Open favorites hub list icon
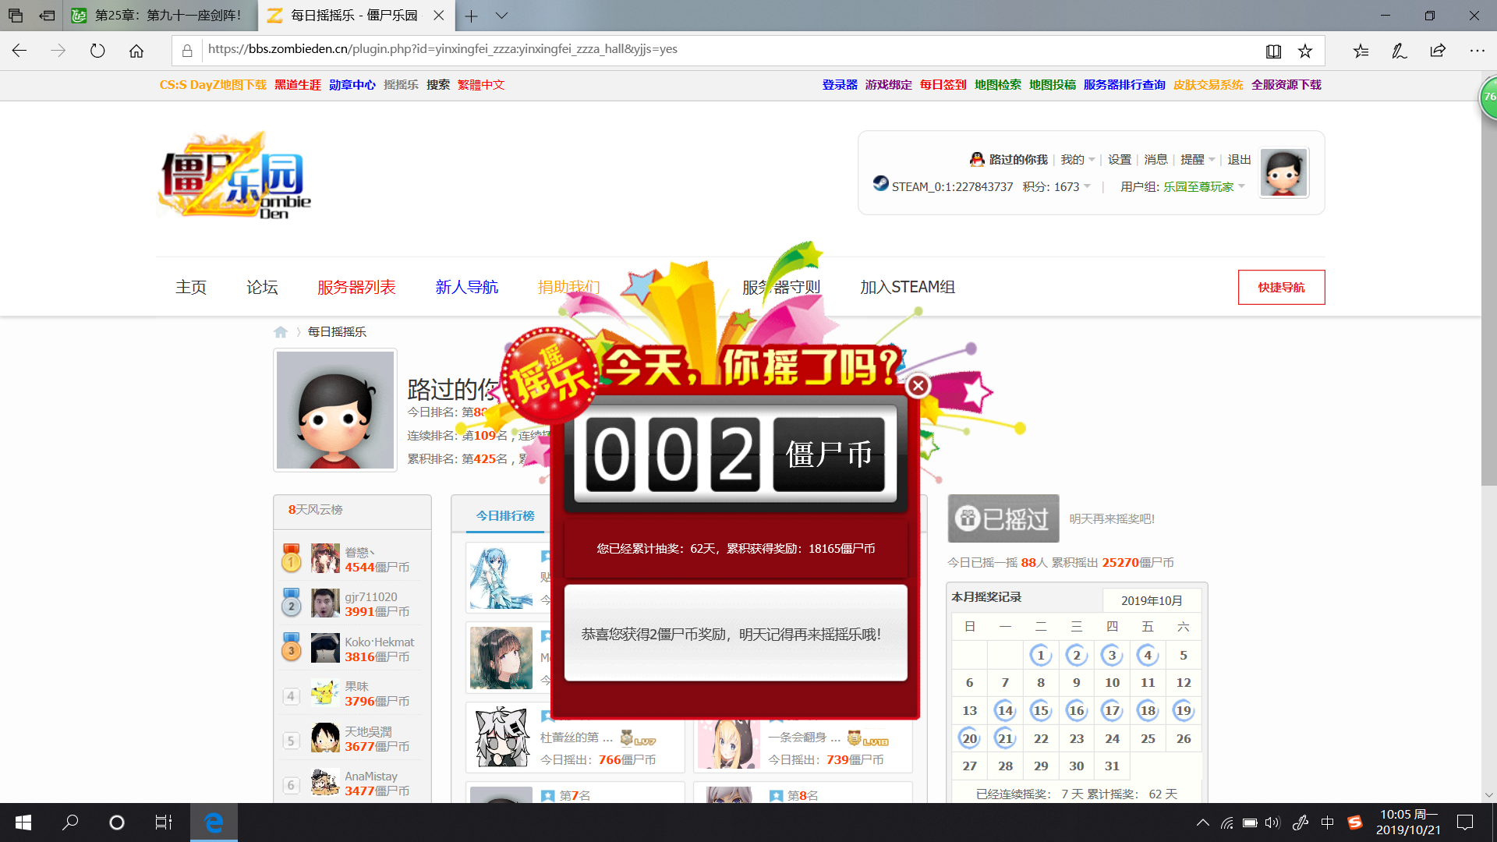This screenshot has height=842, width=1497. 1361,51
